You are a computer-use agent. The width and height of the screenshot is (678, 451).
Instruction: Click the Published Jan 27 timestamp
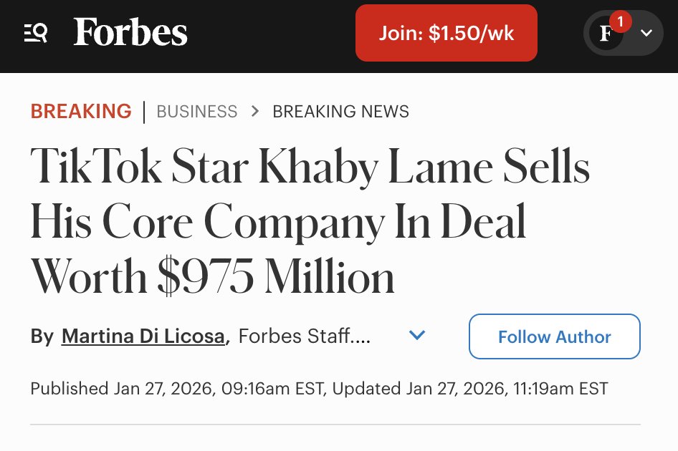pos(179,389)
